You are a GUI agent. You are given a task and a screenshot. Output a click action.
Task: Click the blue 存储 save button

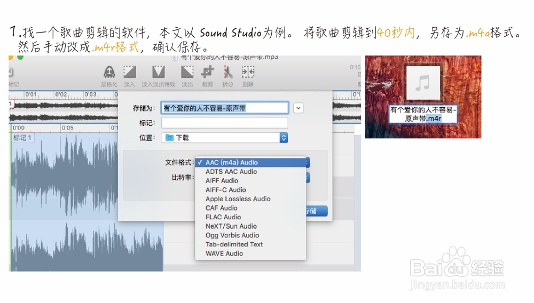317,211
